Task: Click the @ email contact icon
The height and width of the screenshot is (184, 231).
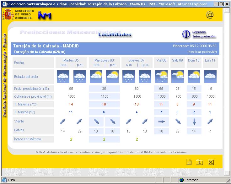Action: point(210,15)
